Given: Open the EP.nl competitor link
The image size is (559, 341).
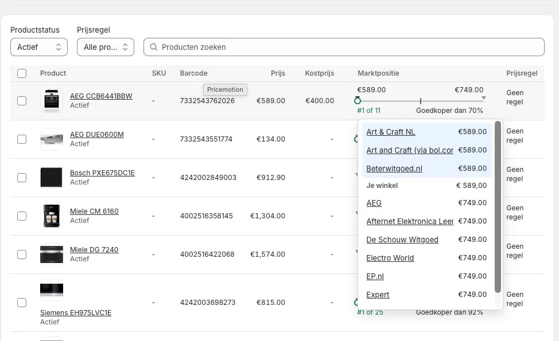Looking at the screenshot, I should (375, 277).
